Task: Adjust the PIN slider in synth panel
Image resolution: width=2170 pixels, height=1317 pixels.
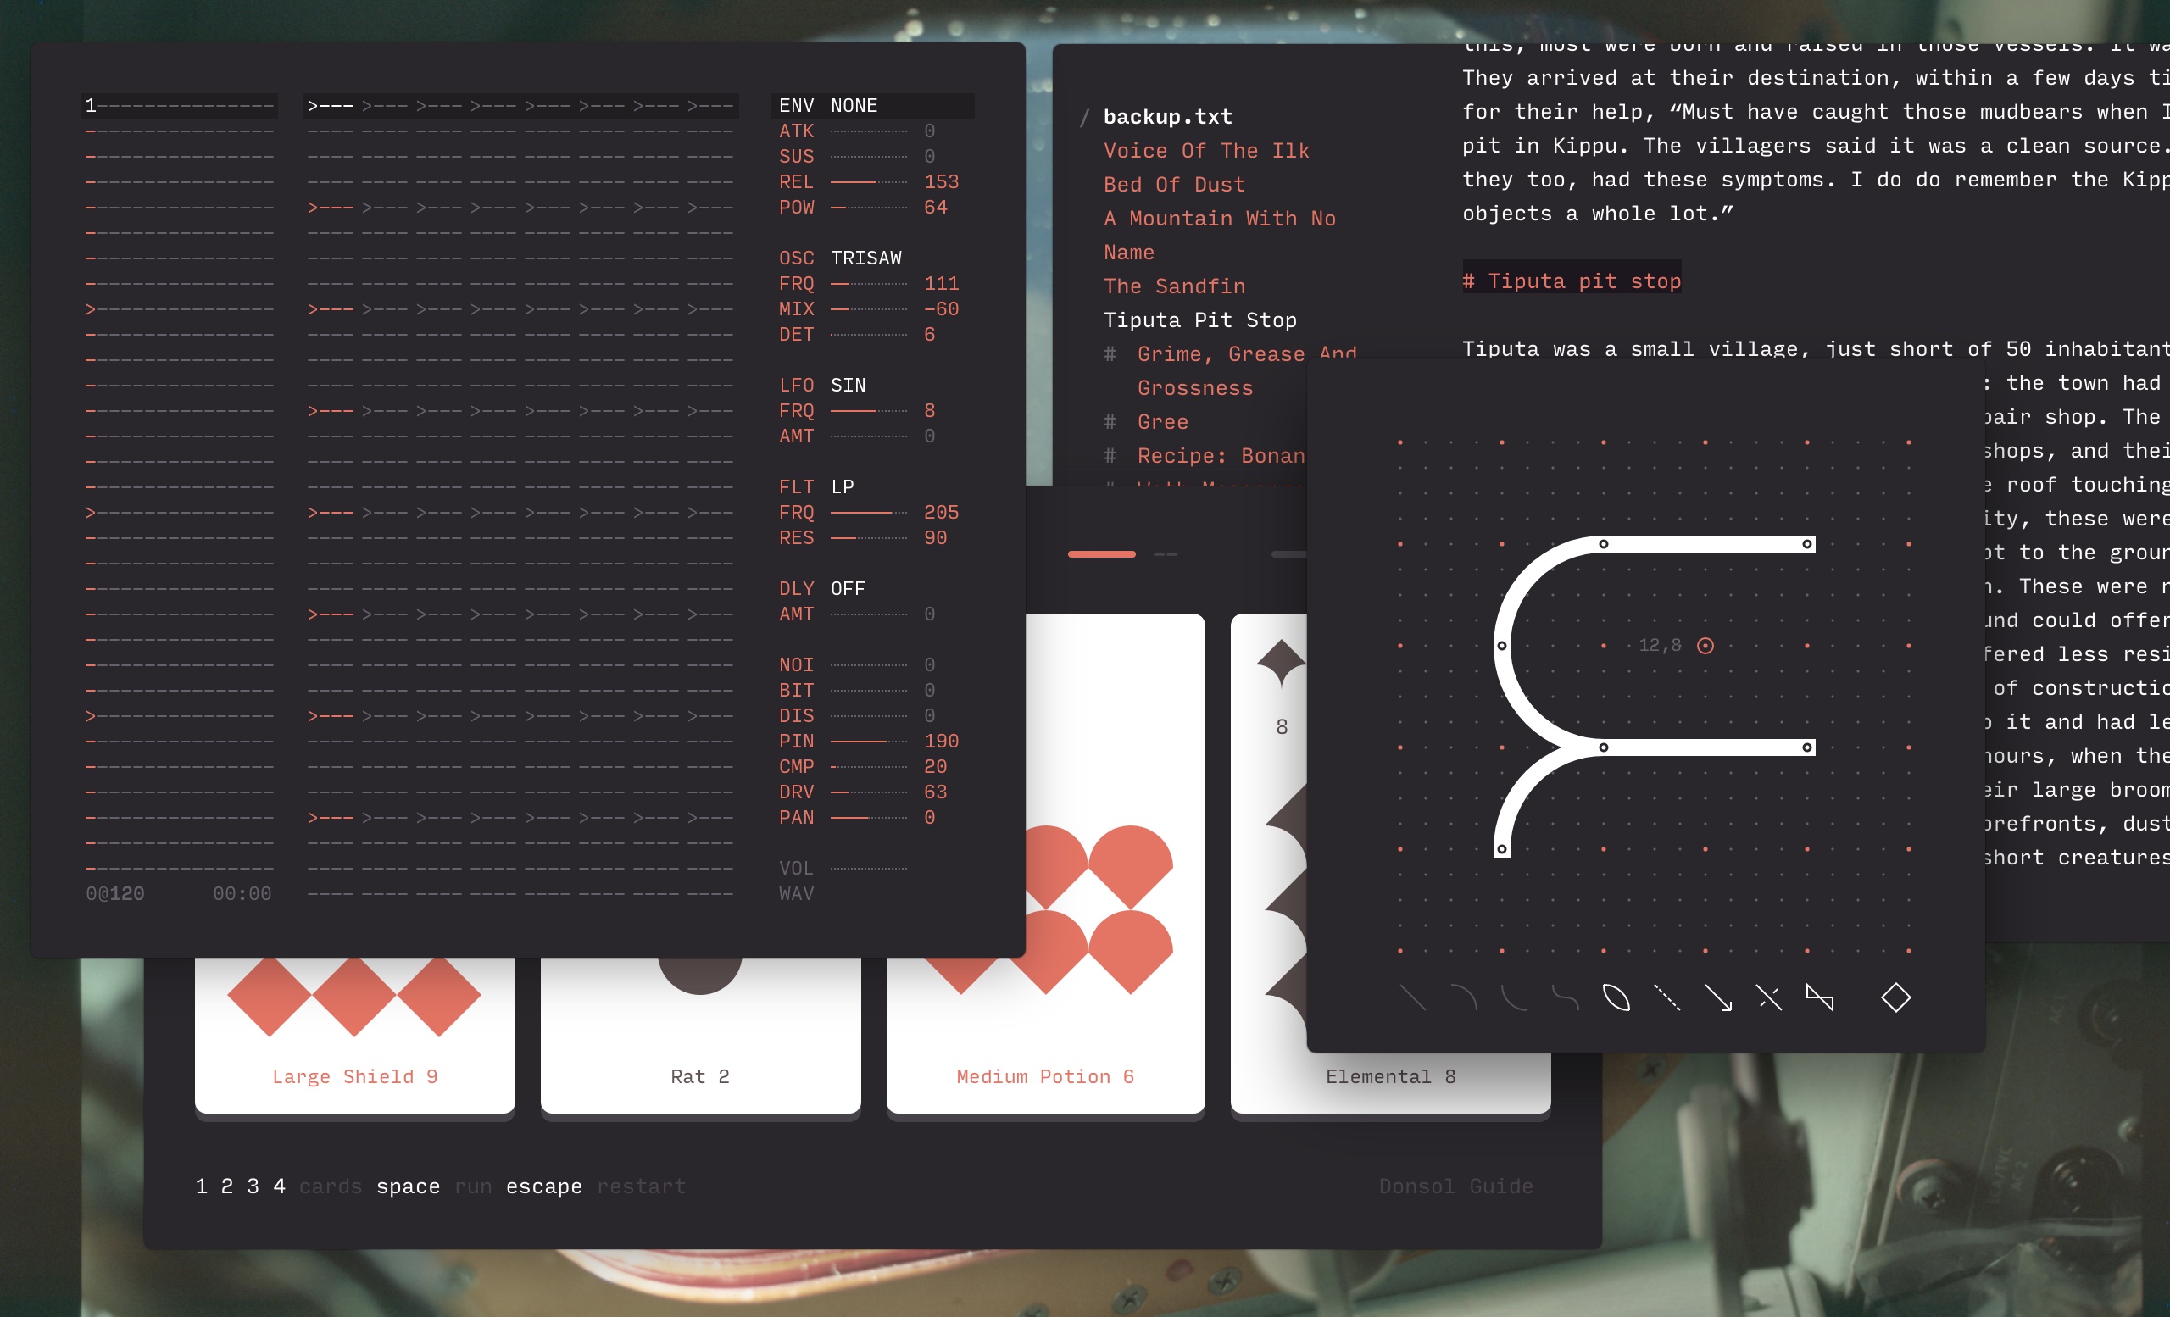Action: 868,742
